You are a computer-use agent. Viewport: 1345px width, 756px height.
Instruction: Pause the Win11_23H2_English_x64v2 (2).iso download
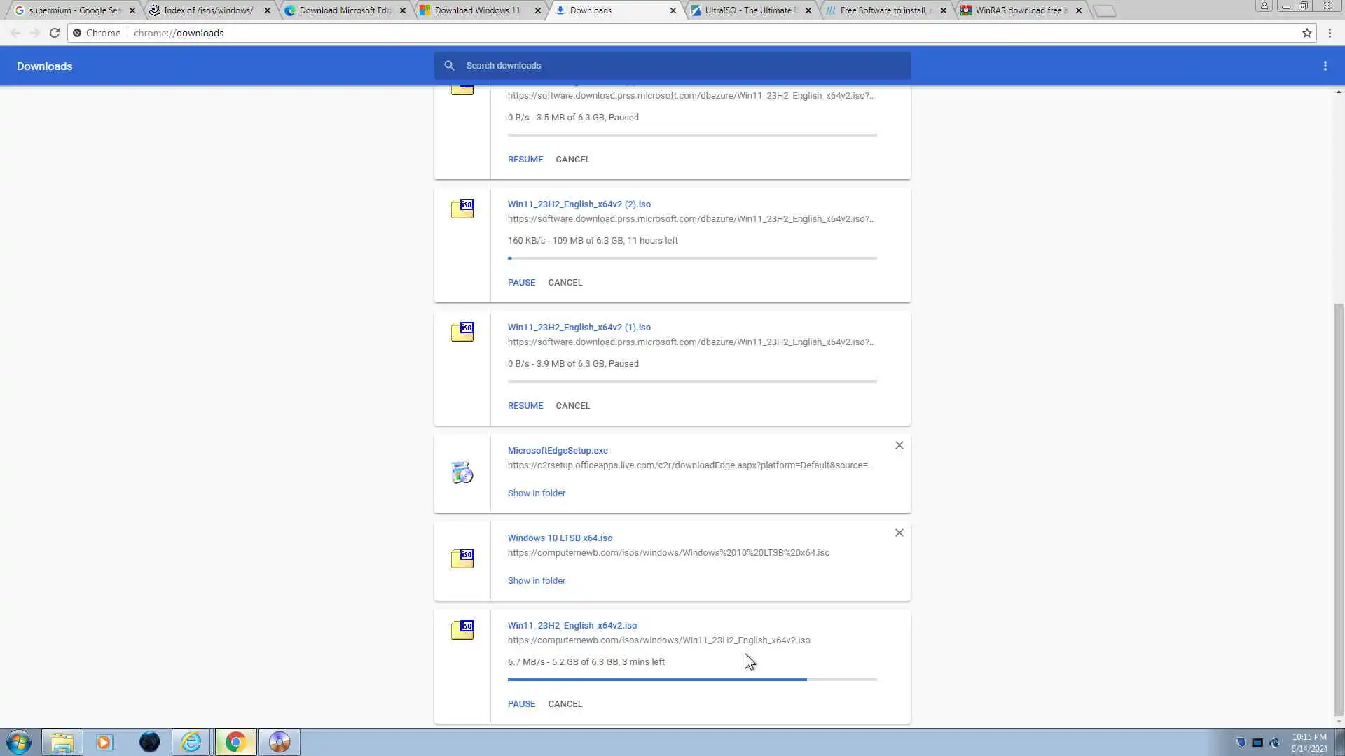521,283
